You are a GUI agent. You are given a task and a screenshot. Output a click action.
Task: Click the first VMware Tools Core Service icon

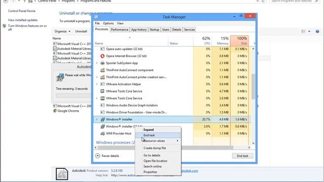[102, 91]
